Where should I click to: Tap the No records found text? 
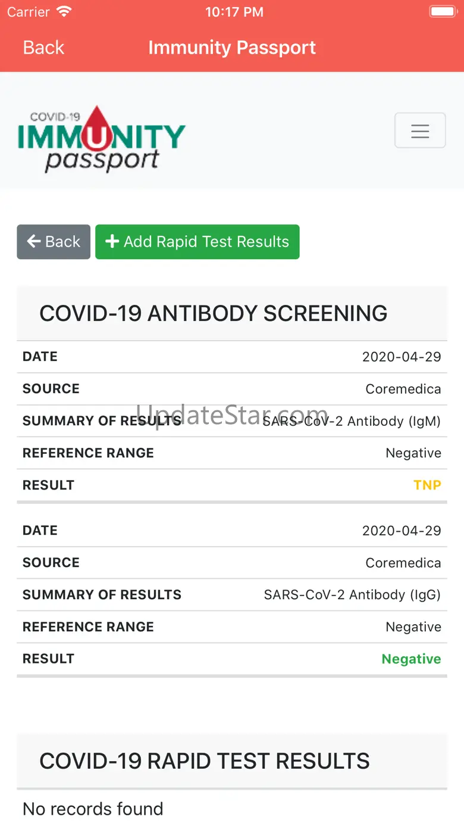coord(93,809)
